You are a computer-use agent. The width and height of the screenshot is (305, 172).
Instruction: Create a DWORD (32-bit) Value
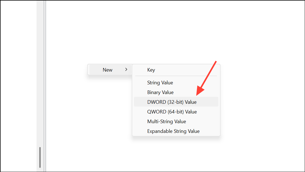click(172, 102)
